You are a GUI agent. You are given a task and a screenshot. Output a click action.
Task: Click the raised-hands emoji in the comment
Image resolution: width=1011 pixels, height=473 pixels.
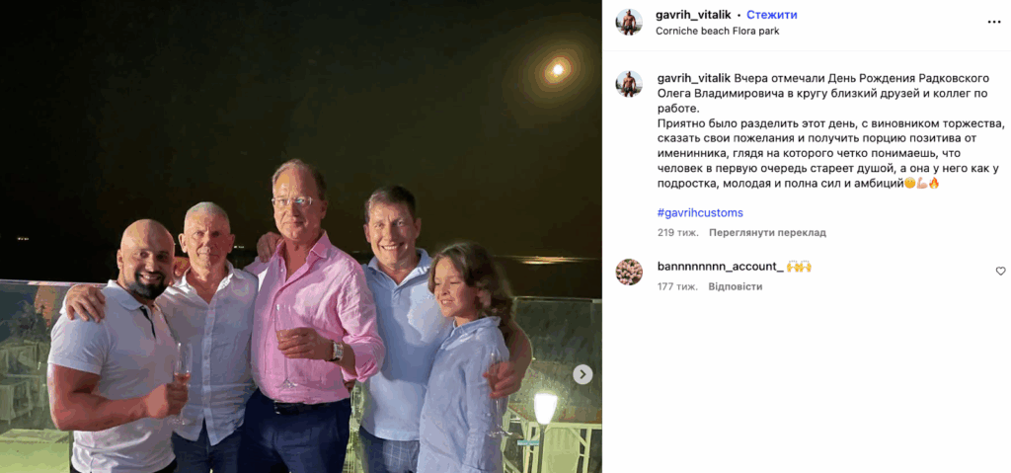click(x=798, y=267)
